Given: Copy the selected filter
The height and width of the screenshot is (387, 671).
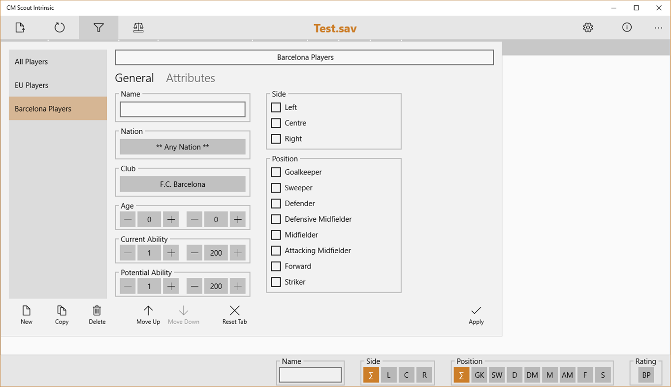Looking at the screenshot, I should pyautogui.click(x=62, y=315).
